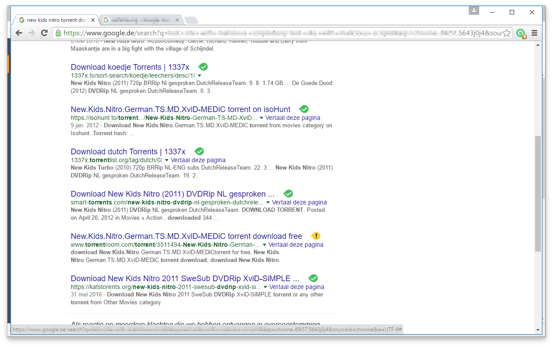
Task: Click Vertaal deze pagina for smart-torrents result
Action: (x=299, y=202)
